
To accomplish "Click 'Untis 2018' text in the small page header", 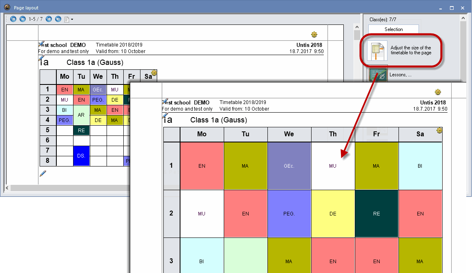I will coord(309,45).
